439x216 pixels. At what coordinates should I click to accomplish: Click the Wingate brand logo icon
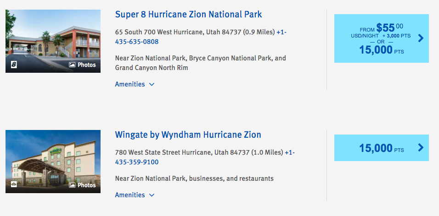(x=14, y=184)
